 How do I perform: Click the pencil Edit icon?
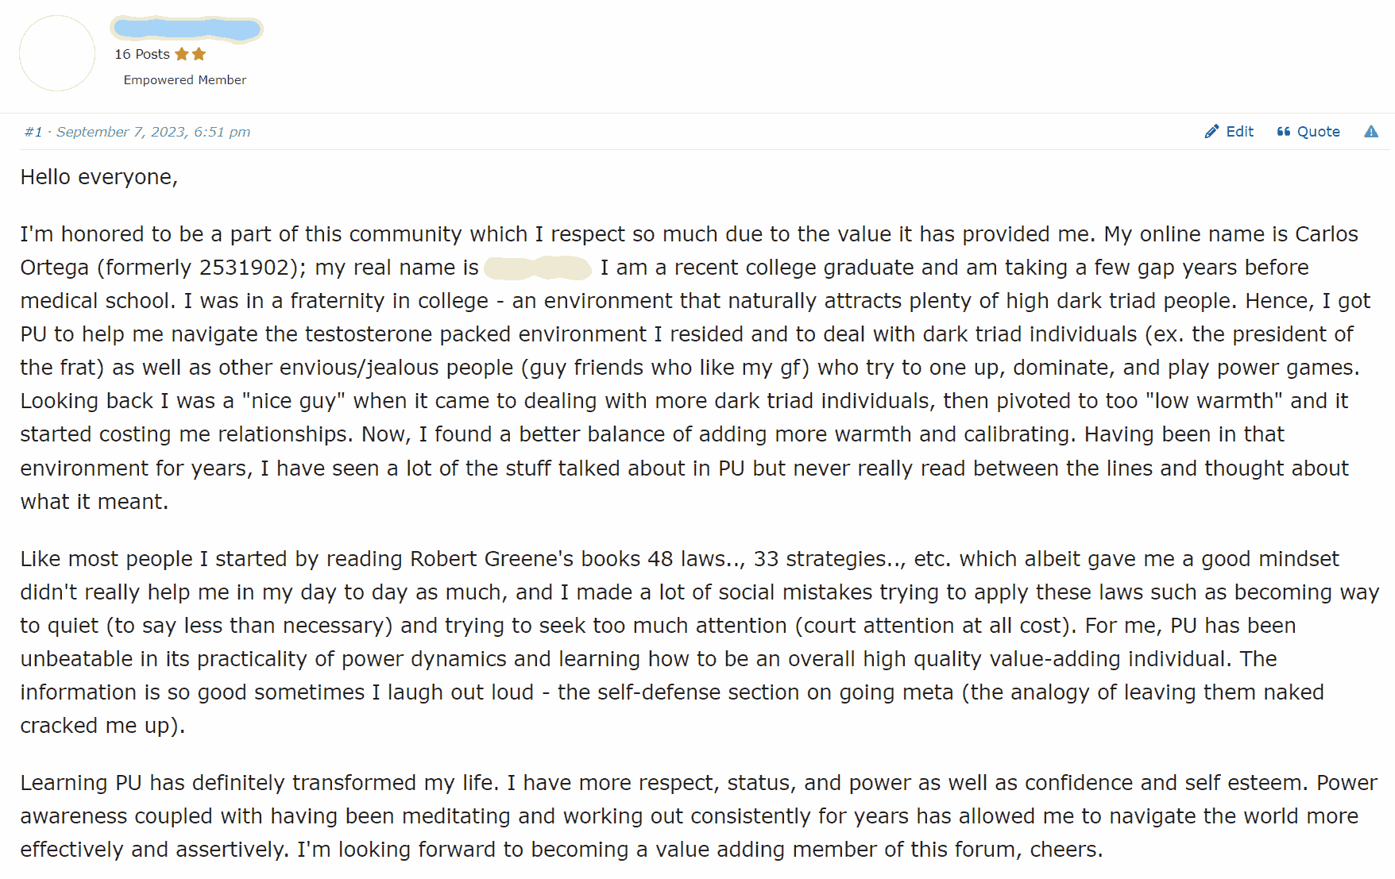click(1211, 132)
